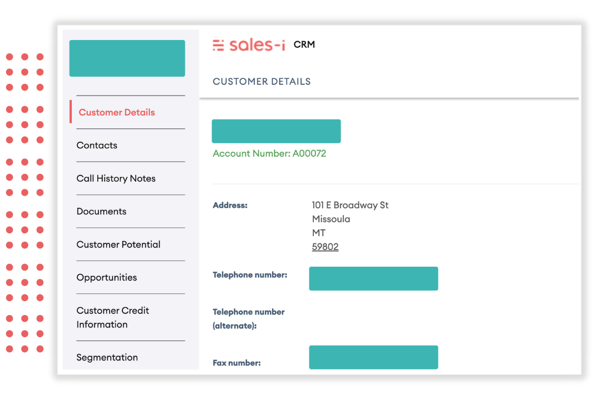
Task: Click the sales-i logo icon
Action: (219, 45)
